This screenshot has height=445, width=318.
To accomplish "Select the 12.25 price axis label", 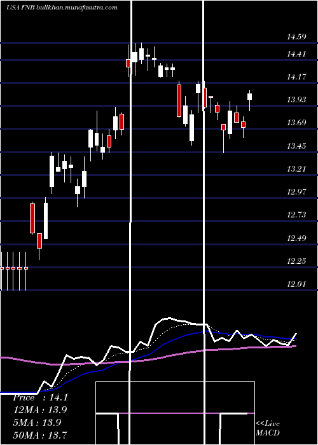I will click(x=296, y=261).
